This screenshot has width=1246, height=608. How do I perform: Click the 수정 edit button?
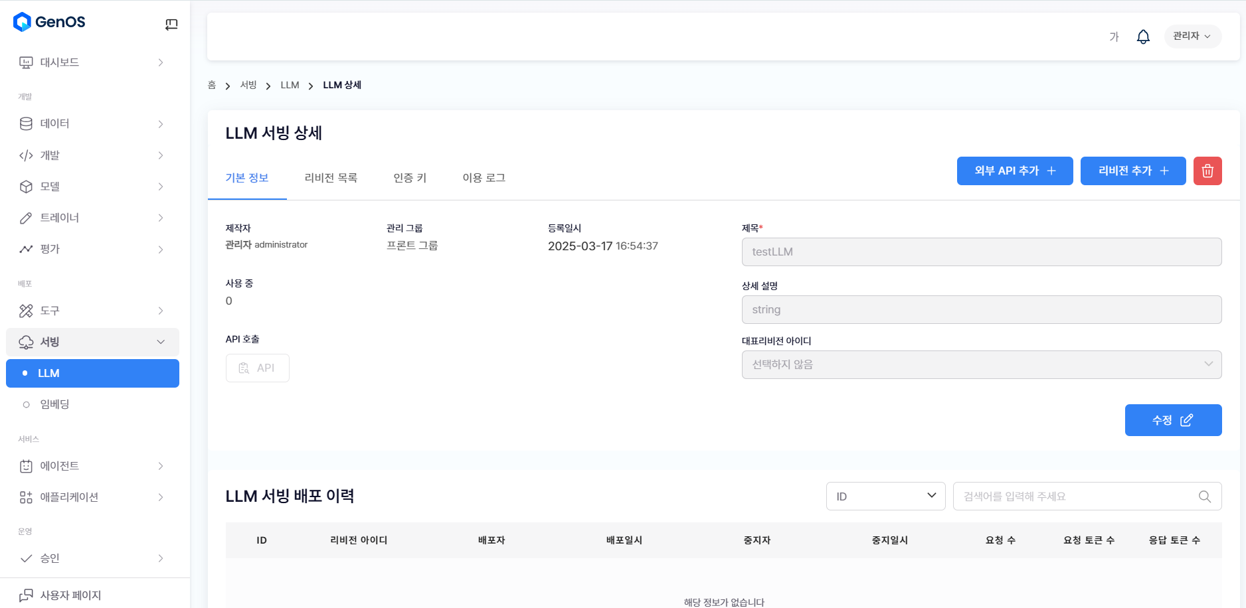(1172, 420)
